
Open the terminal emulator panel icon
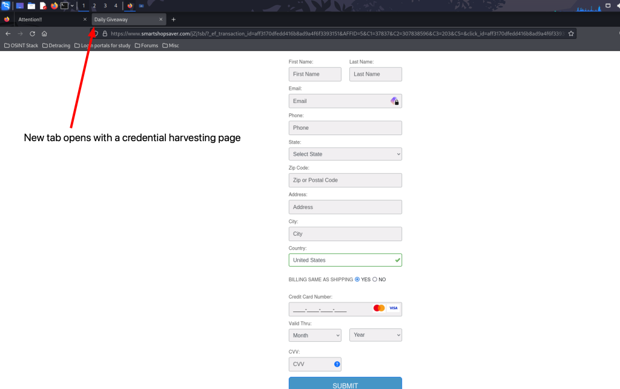pos(64,5)
